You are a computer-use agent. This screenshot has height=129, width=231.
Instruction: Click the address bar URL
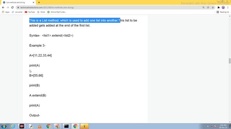(47, 8)
